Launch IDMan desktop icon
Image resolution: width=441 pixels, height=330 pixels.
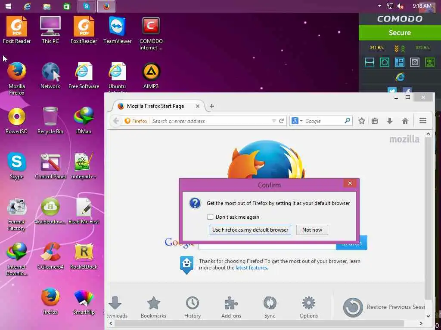pyautogui.click(x=84, y=121)
